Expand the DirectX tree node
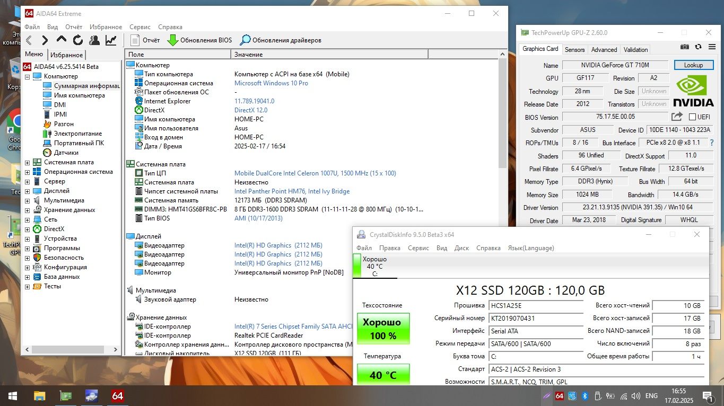Viewport: 724px width, 406px height. tap(28, 229)
